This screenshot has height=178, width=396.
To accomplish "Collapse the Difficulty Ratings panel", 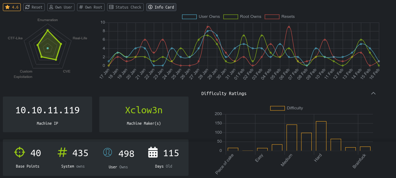I will point(373,93).
